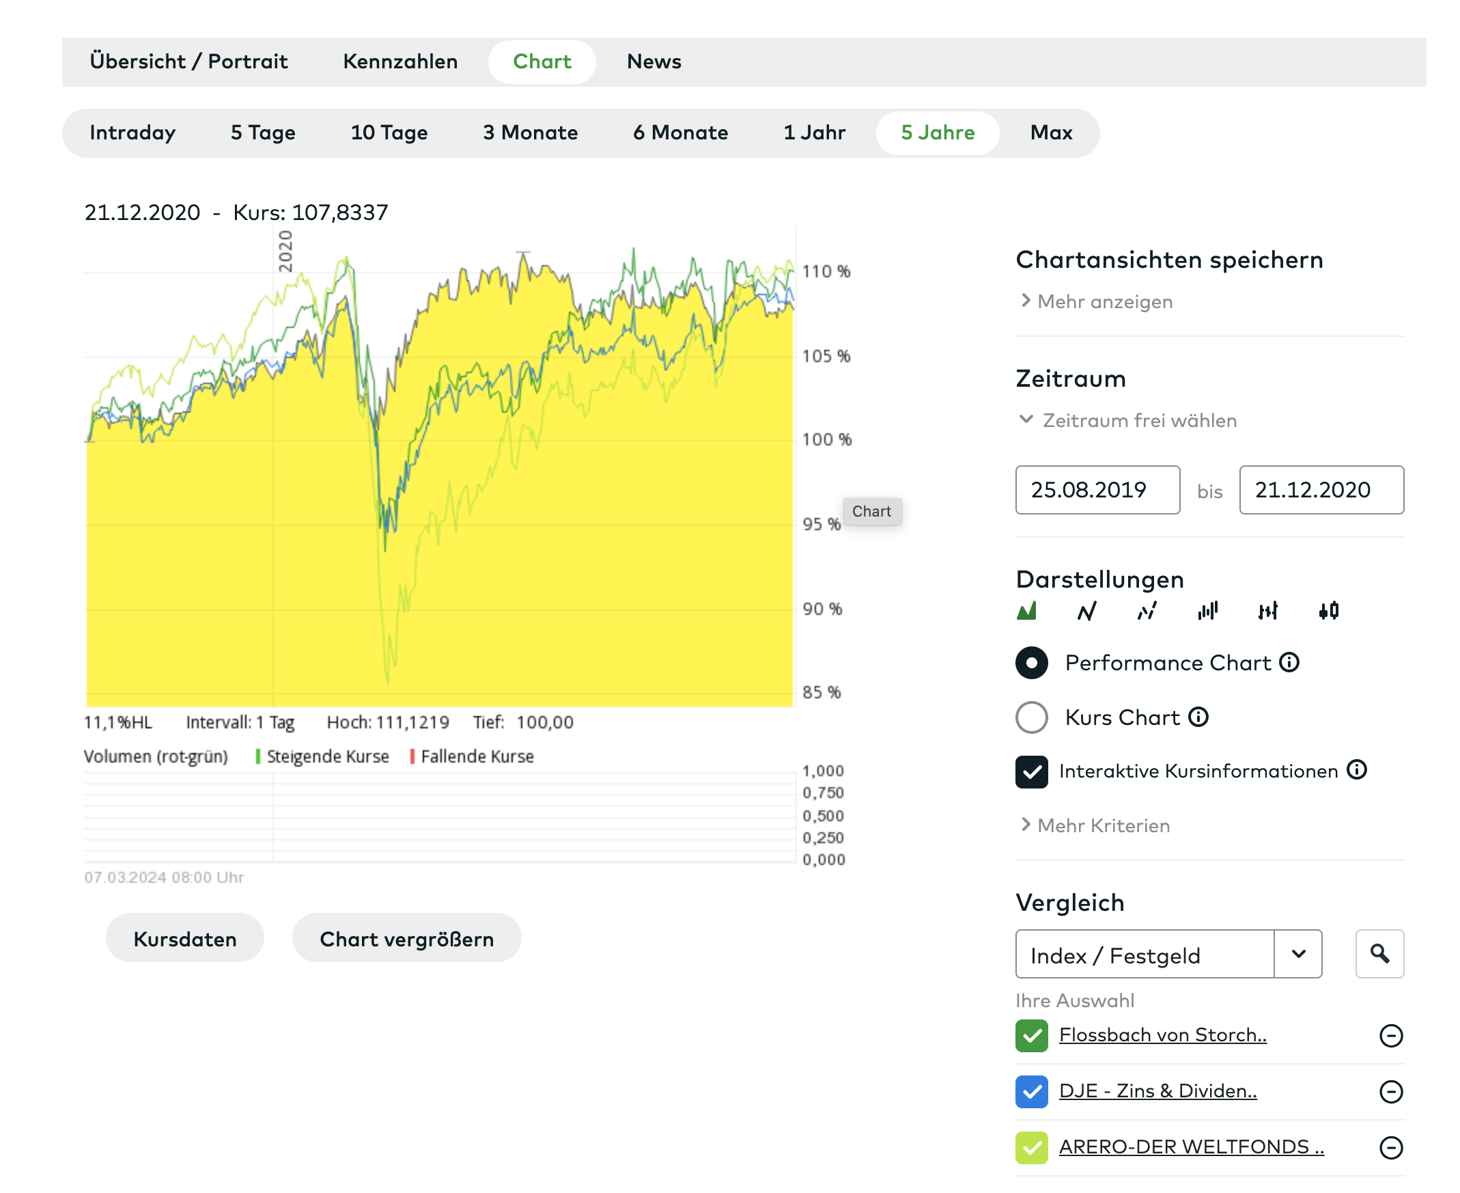
Task: Select the Kurs Chart radio button
Action: pos(1031,717)
